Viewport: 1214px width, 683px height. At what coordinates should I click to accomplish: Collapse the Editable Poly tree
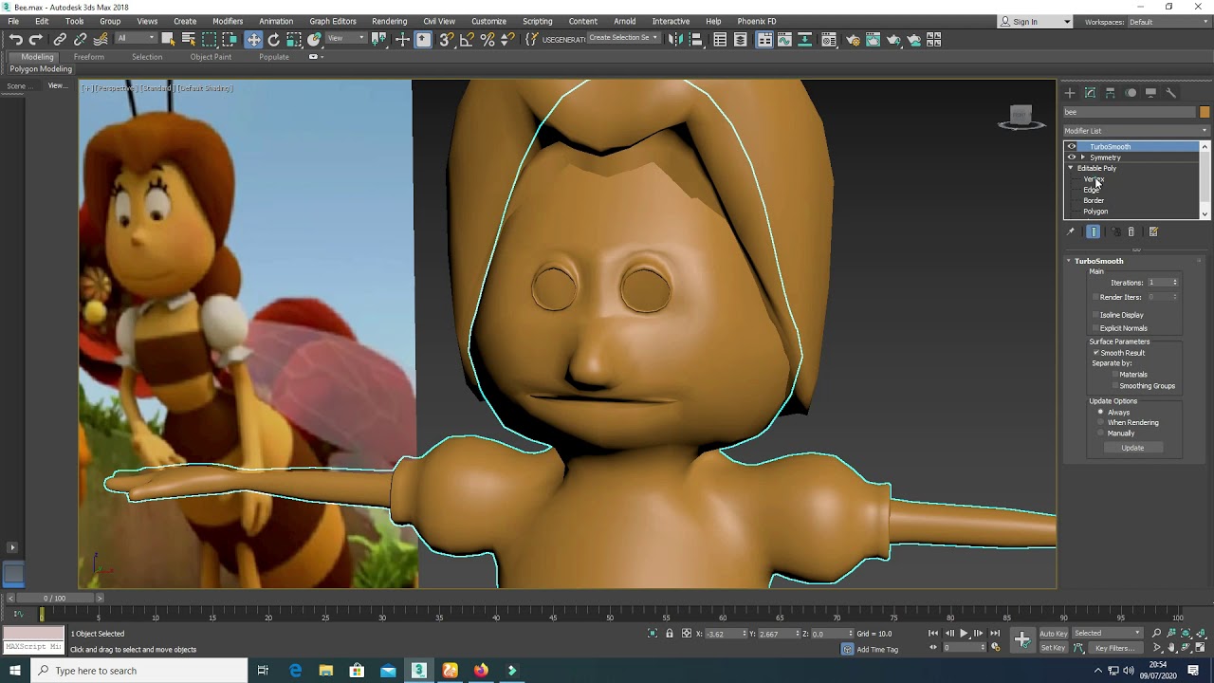click(1071, 168)
